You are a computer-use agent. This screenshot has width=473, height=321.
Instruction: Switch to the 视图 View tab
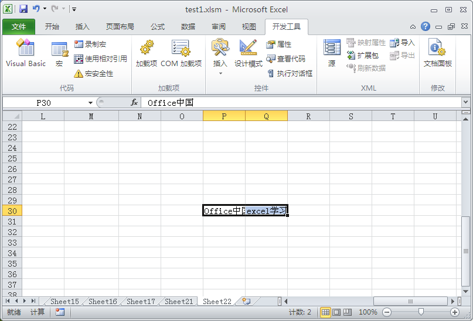(x=249, y=27)
